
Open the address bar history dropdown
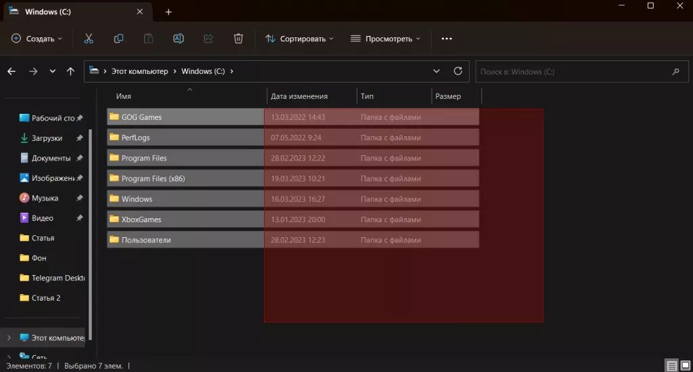coord(437,71)
